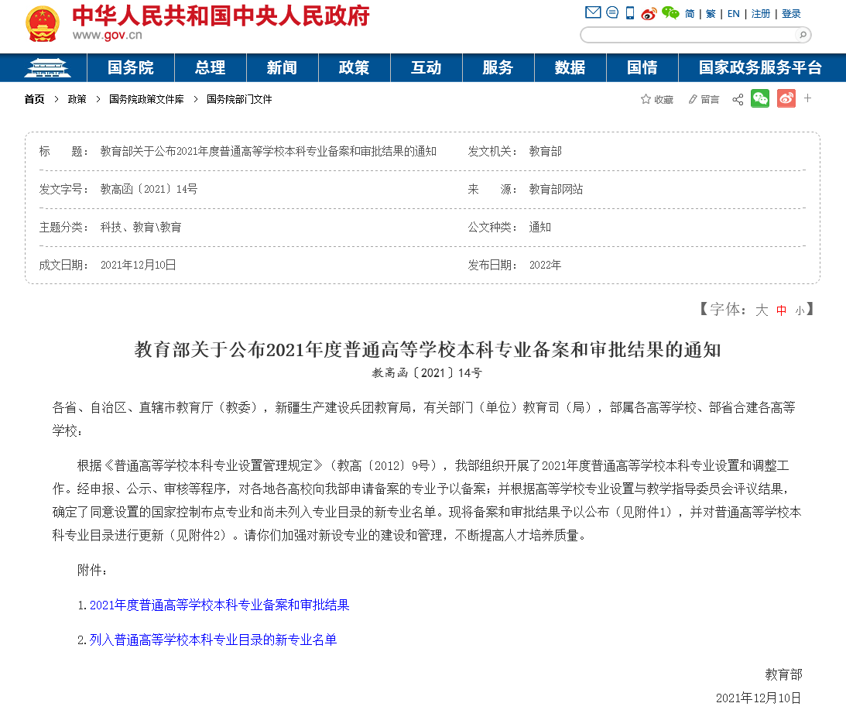The width and height of the screenshot is (846, 710).
Task: Set font size to 小 (small)
Action: click(x=800, y=310)
